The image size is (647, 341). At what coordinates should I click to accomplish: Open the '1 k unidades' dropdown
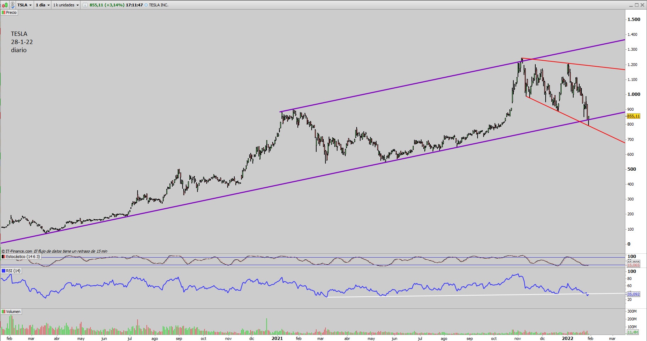coord(66,5)
